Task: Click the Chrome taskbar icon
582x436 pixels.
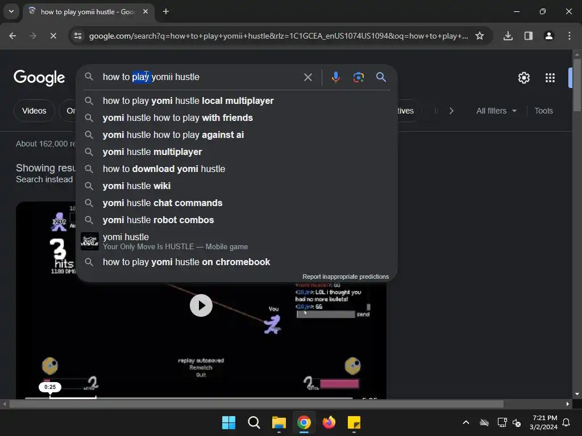Action: (304, 422)
